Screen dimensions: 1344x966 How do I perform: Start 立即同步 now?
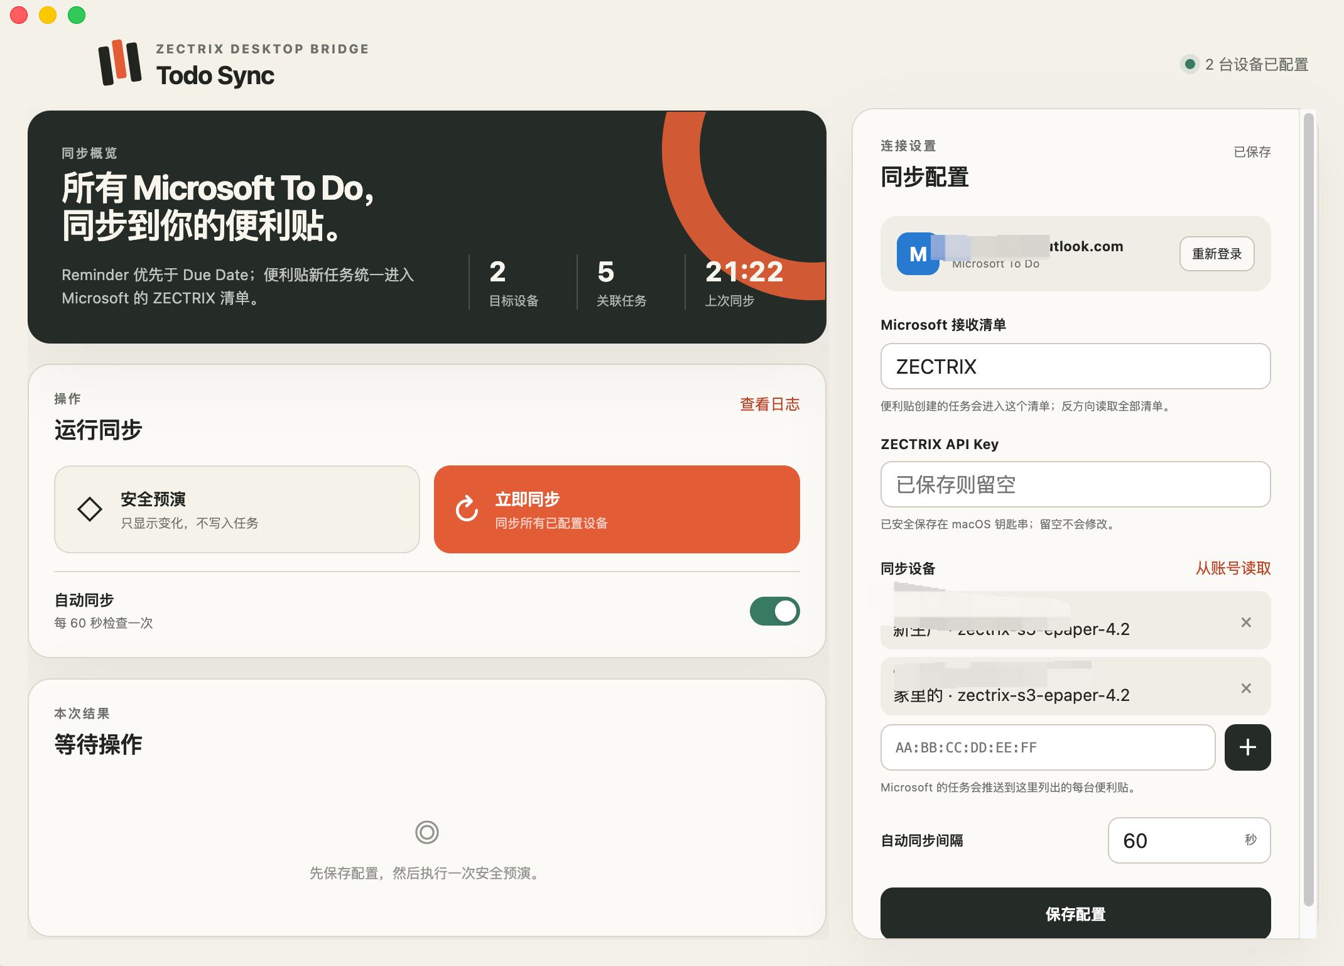pyautogui.click(x=617, y=509)
